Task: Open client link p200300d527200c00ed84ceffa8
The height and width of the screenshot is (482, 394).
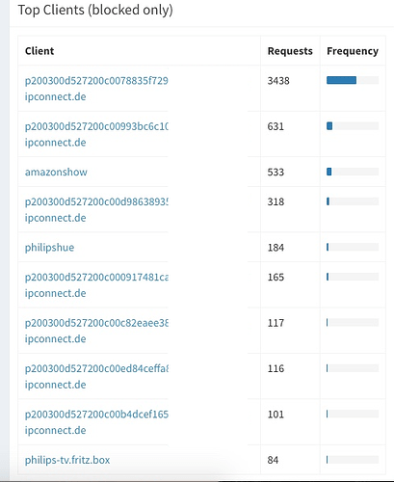Action: [96, 376]
